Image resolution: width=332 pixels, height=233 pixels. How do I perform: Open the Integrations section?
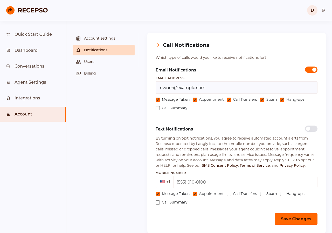coord(33,98)
